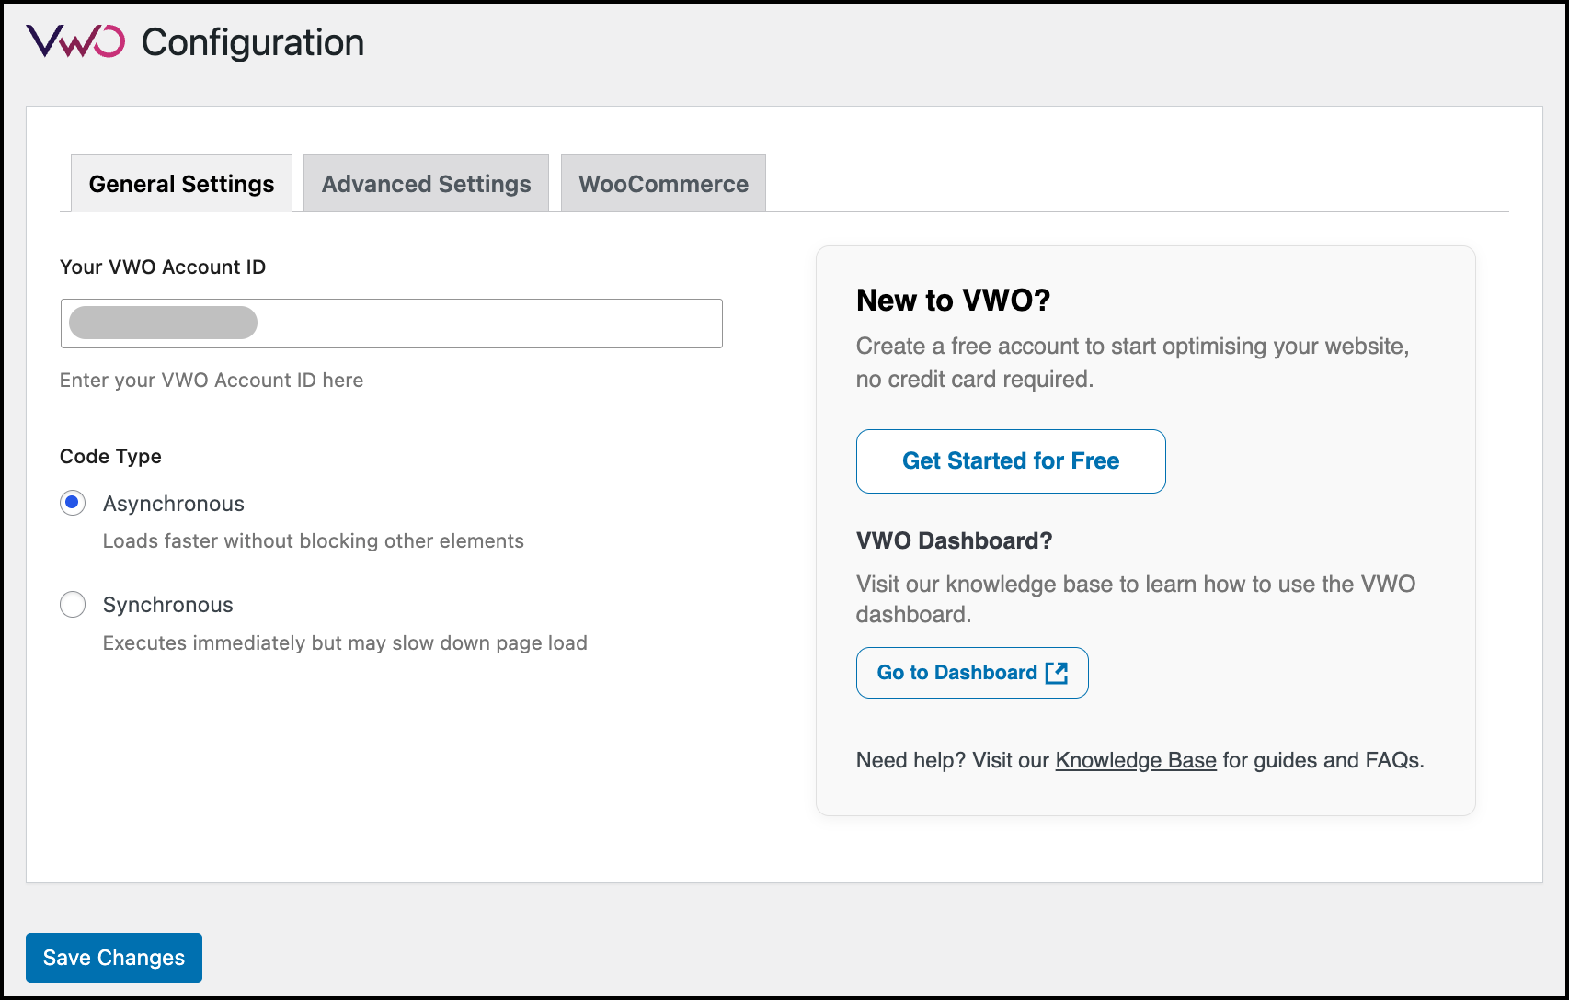Click 'Loads faster without blocking other elements' text
The height and width of the screenshot is (1000, 1569).
tap(314, 540)
